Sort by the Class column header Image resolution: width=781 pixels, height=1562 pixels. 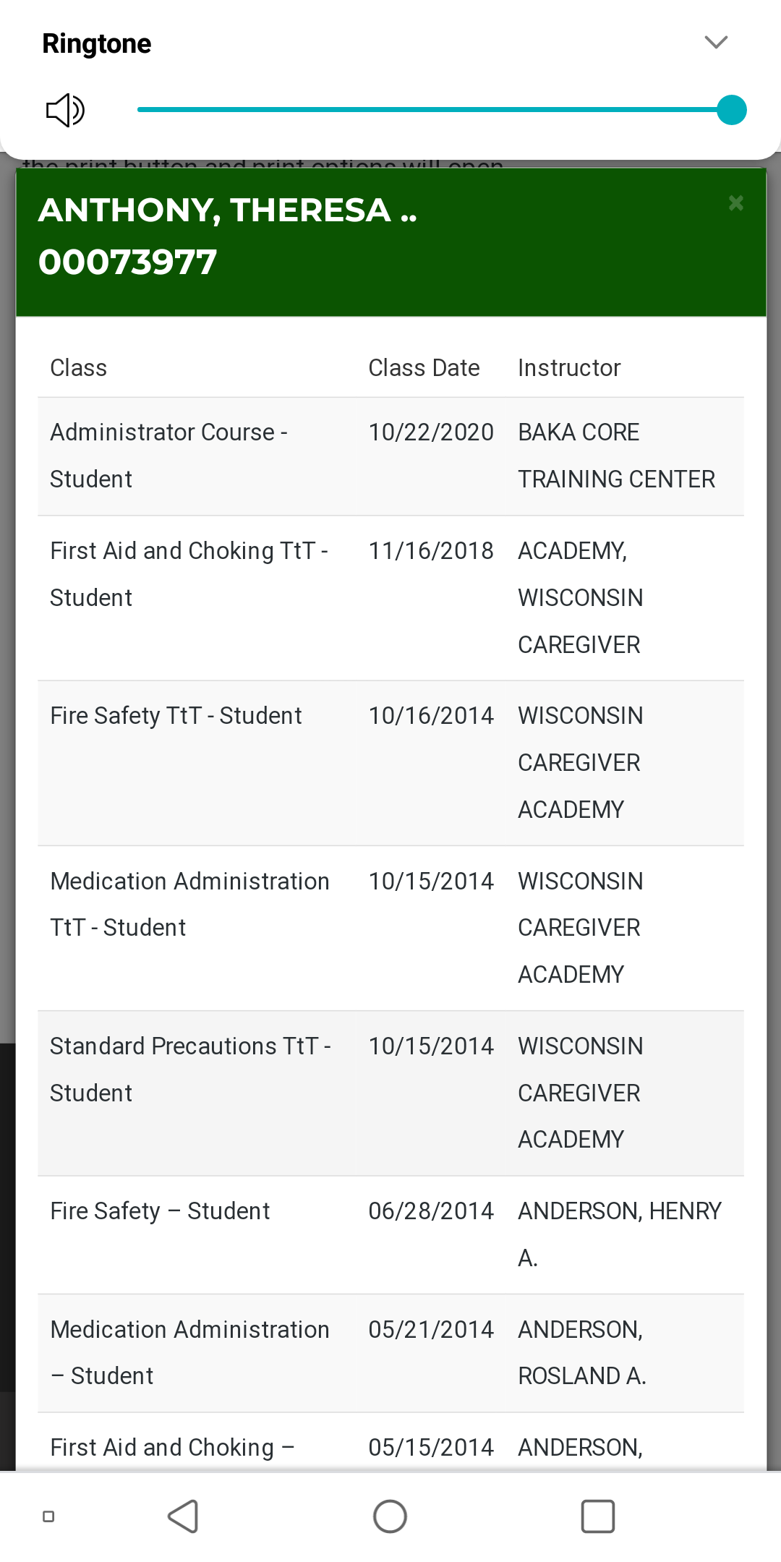point(78,368)
